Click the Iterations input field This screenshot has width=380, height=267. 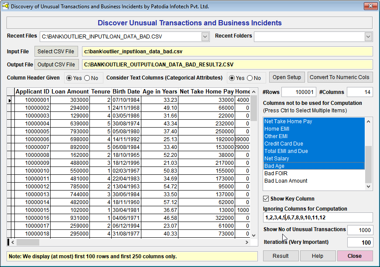pos(360,243)
